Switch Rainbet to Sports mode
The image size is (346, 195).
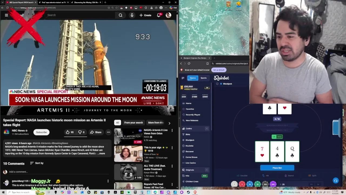click(204, 78)
